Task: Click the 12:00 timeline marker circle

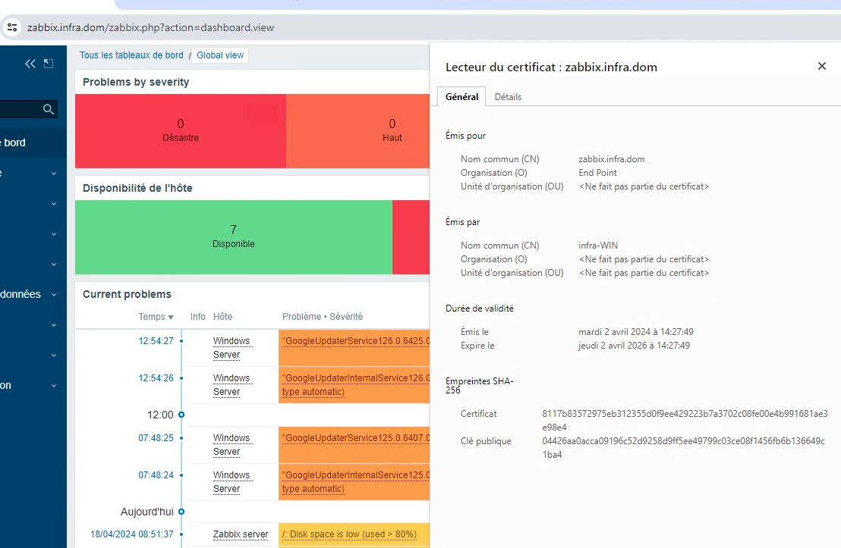Action: point(181,415)
